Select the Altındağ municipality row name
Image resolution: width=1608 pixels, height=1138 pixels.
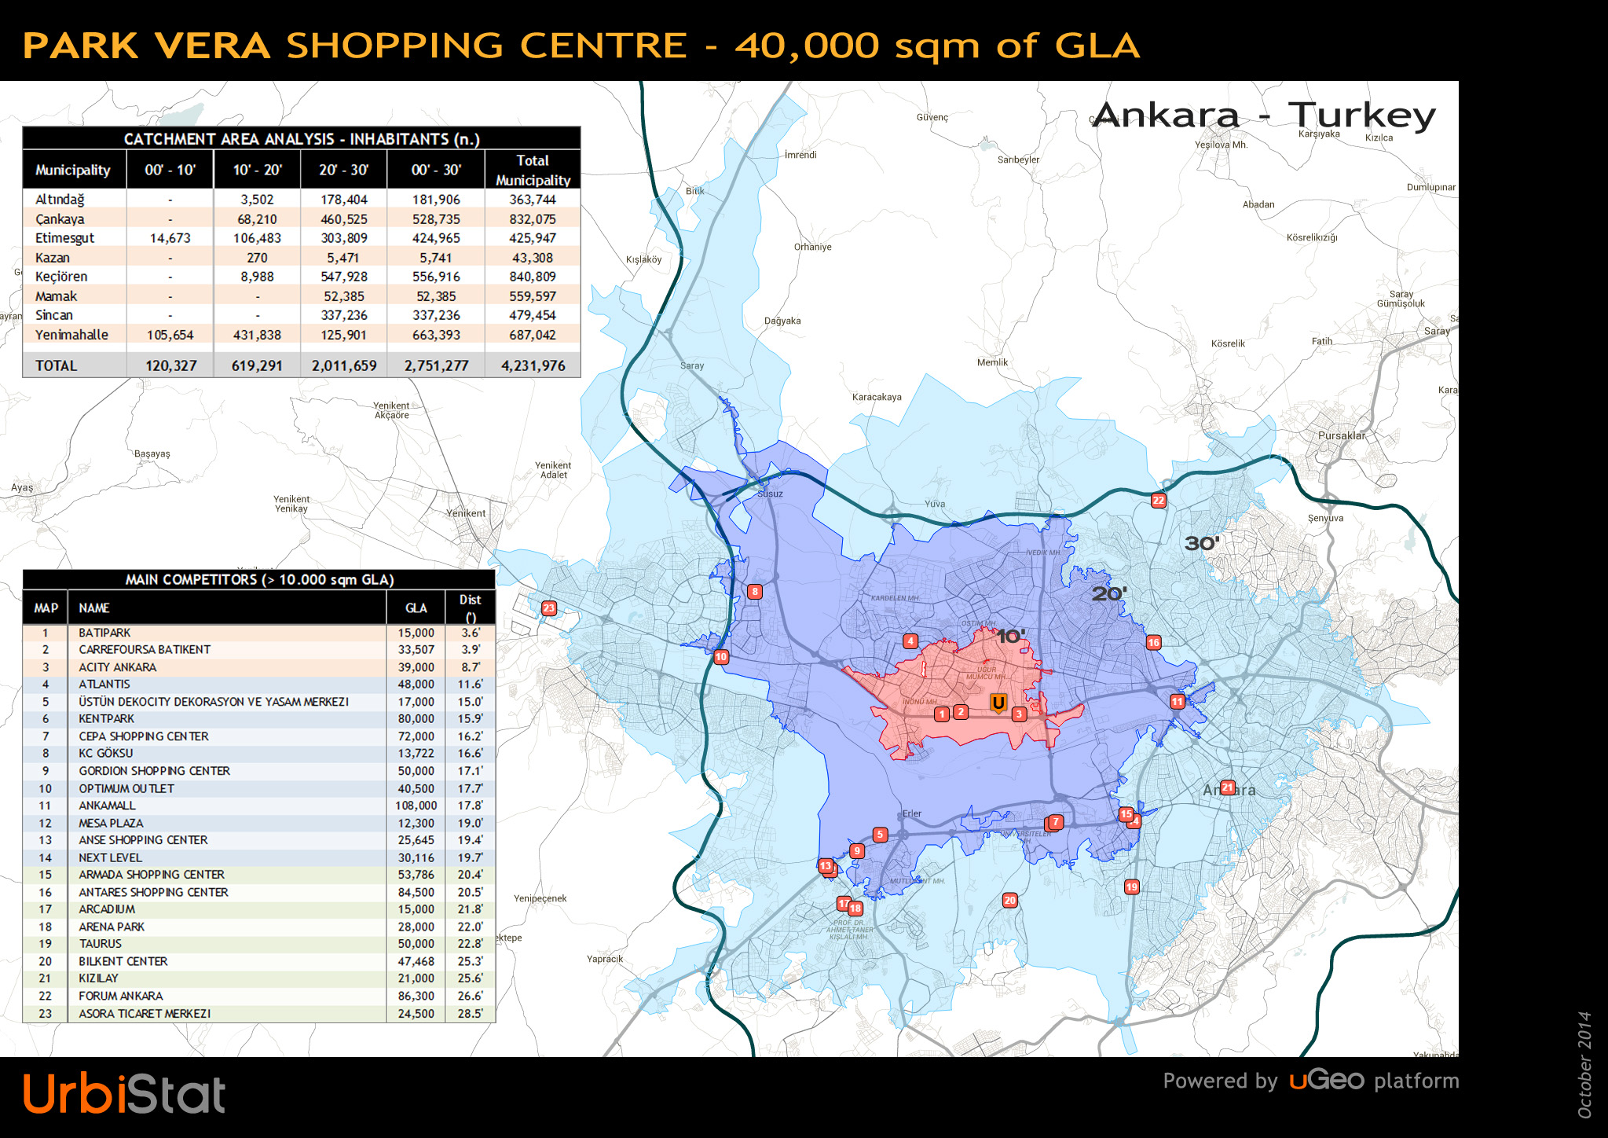pos(60,200)
